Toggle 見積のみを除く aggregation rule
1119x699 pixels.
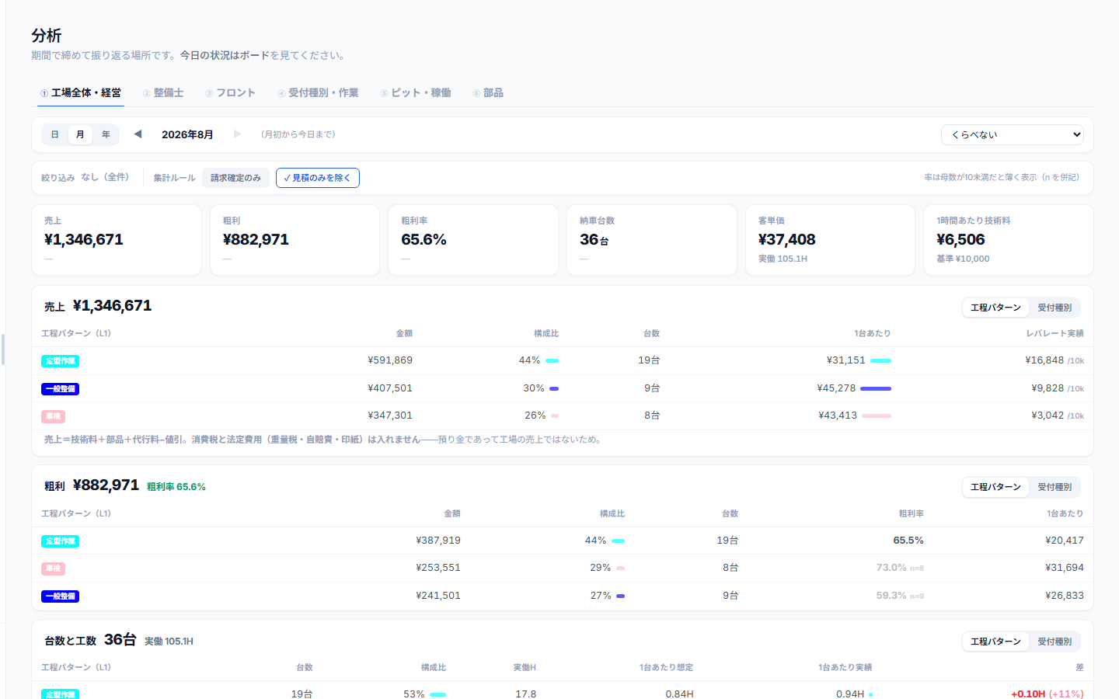pos(317,178)
